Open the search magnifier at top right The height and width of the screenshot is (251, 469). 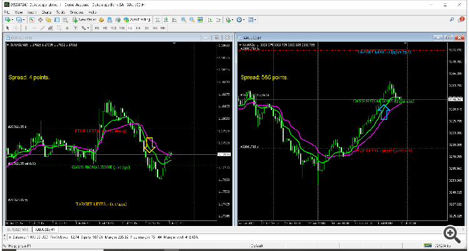tap(452, 20)
